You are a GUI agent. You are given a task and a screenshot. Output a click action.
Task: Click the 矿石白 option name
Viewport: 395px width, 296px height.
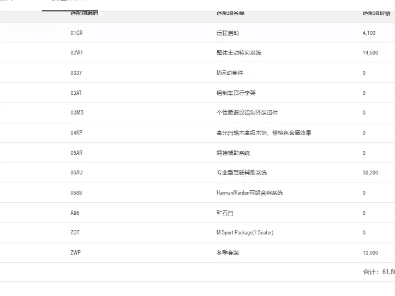225,213
